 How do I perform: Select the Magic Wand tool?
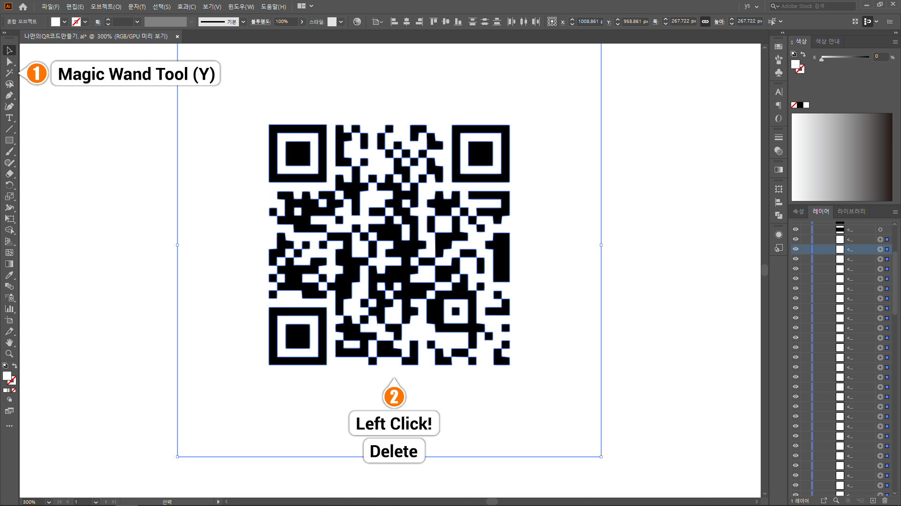[x=9, y=73]
